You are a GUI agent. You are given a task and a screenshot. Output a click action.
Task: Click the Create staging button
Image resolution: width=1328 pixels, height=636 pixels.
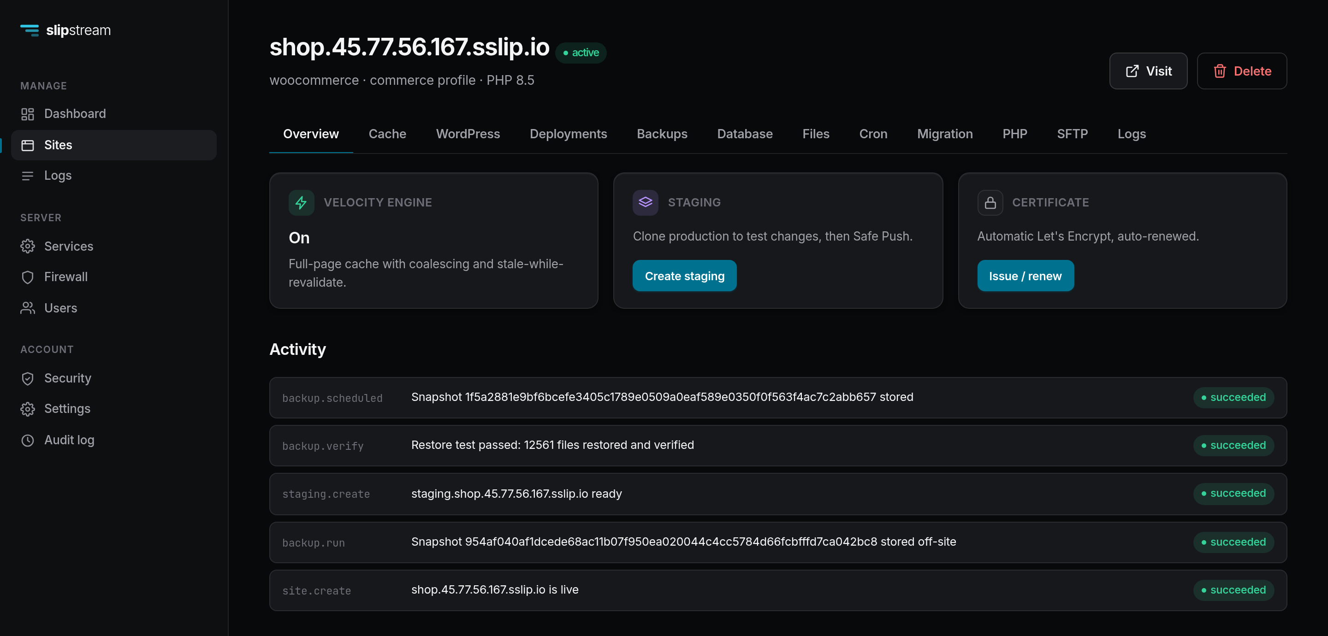[x=684, y=276]
